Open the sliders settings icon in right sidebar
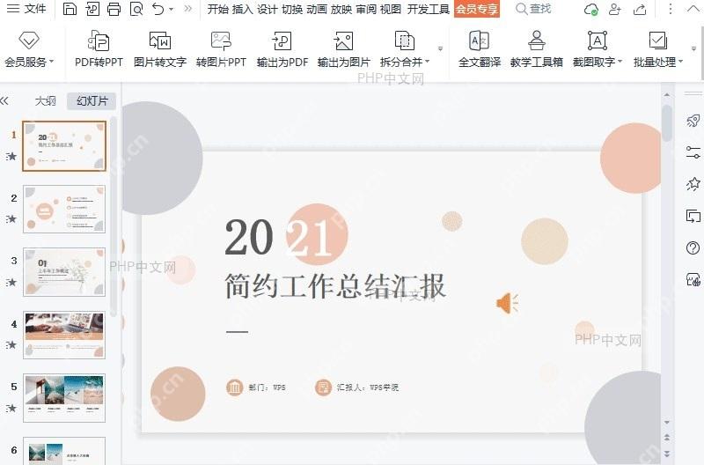 click(693, 152)
